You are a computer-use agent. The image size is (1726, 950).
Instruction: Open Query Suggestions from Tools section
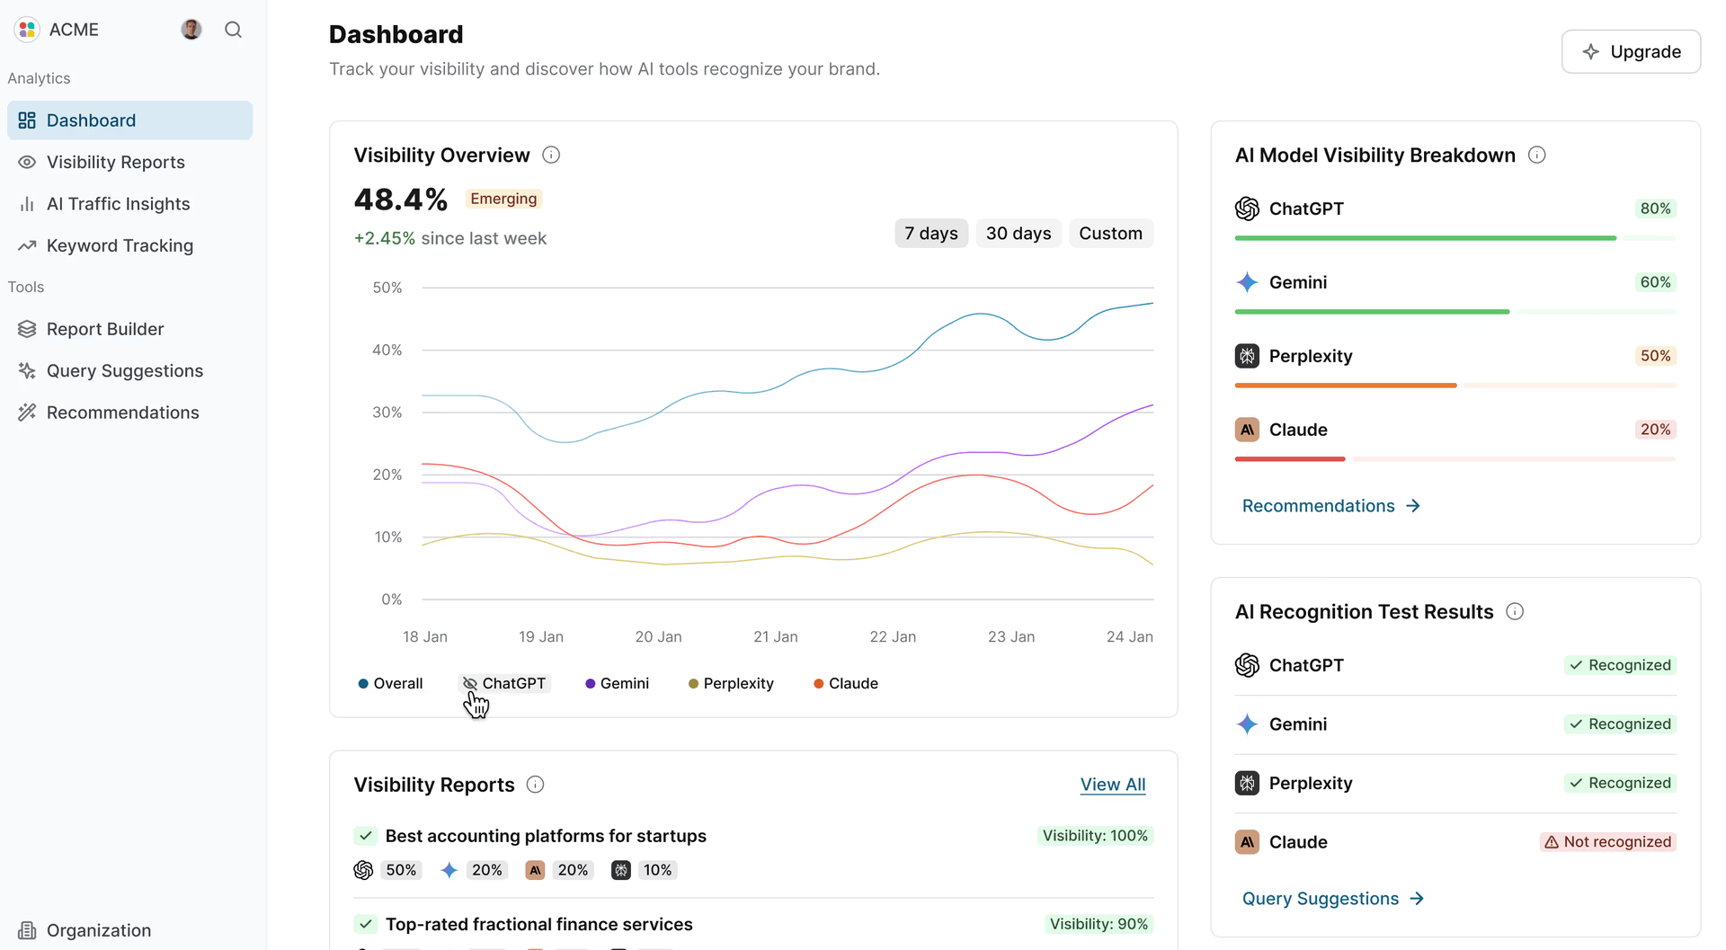125,370
